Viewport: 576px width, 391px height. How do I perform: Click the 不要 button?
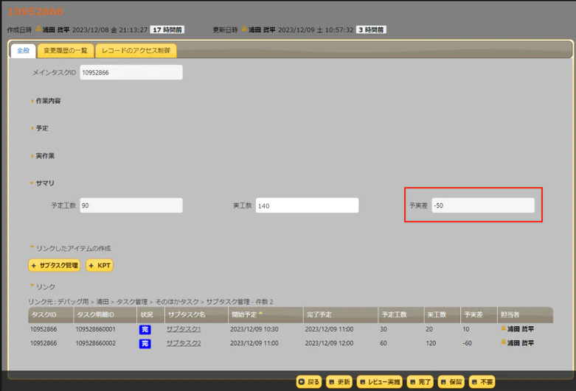point(482,382)
